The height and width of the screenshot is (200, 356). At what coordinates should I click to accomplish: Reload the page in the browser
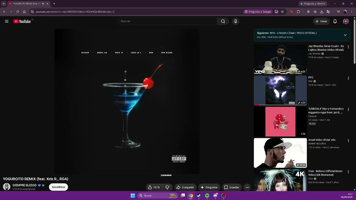(x=18, y=12)
